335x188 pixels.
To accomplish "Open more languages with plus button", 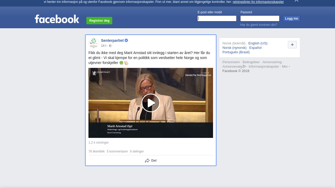I will tap(292, 45).
